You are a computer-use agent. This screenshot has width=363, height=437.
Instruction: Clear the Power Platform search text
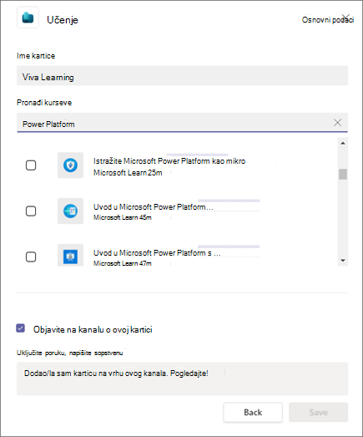(x=337, y=122)
